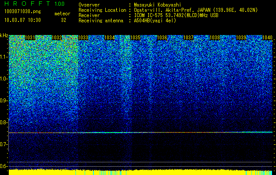This screenshot has width=276, height=175.
Task: Click the 1035 time marker
Action: [x=135, y=38]
